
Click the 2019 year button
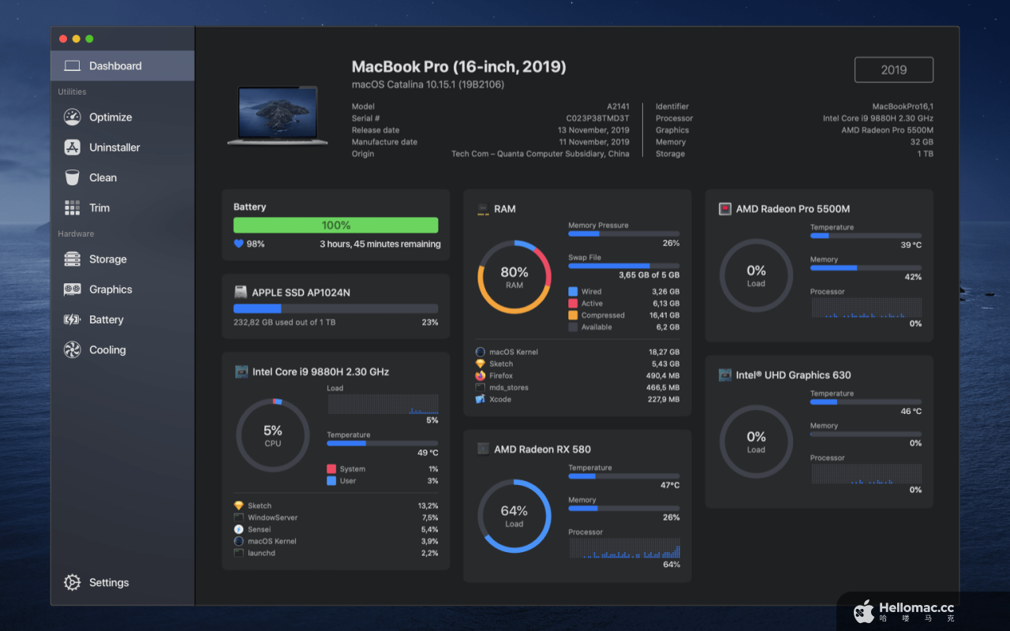[894, 69]
